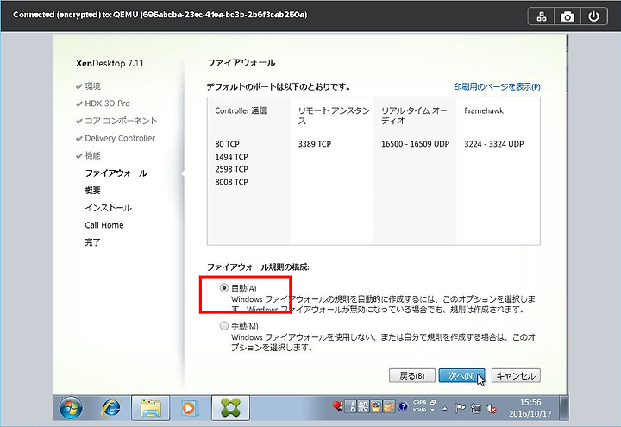
Task: Open the Action Center flag icon
Action: 460,408
